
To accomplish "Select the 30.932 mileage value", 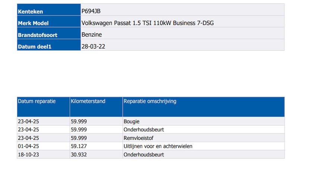I will click(x=79, y=154).
